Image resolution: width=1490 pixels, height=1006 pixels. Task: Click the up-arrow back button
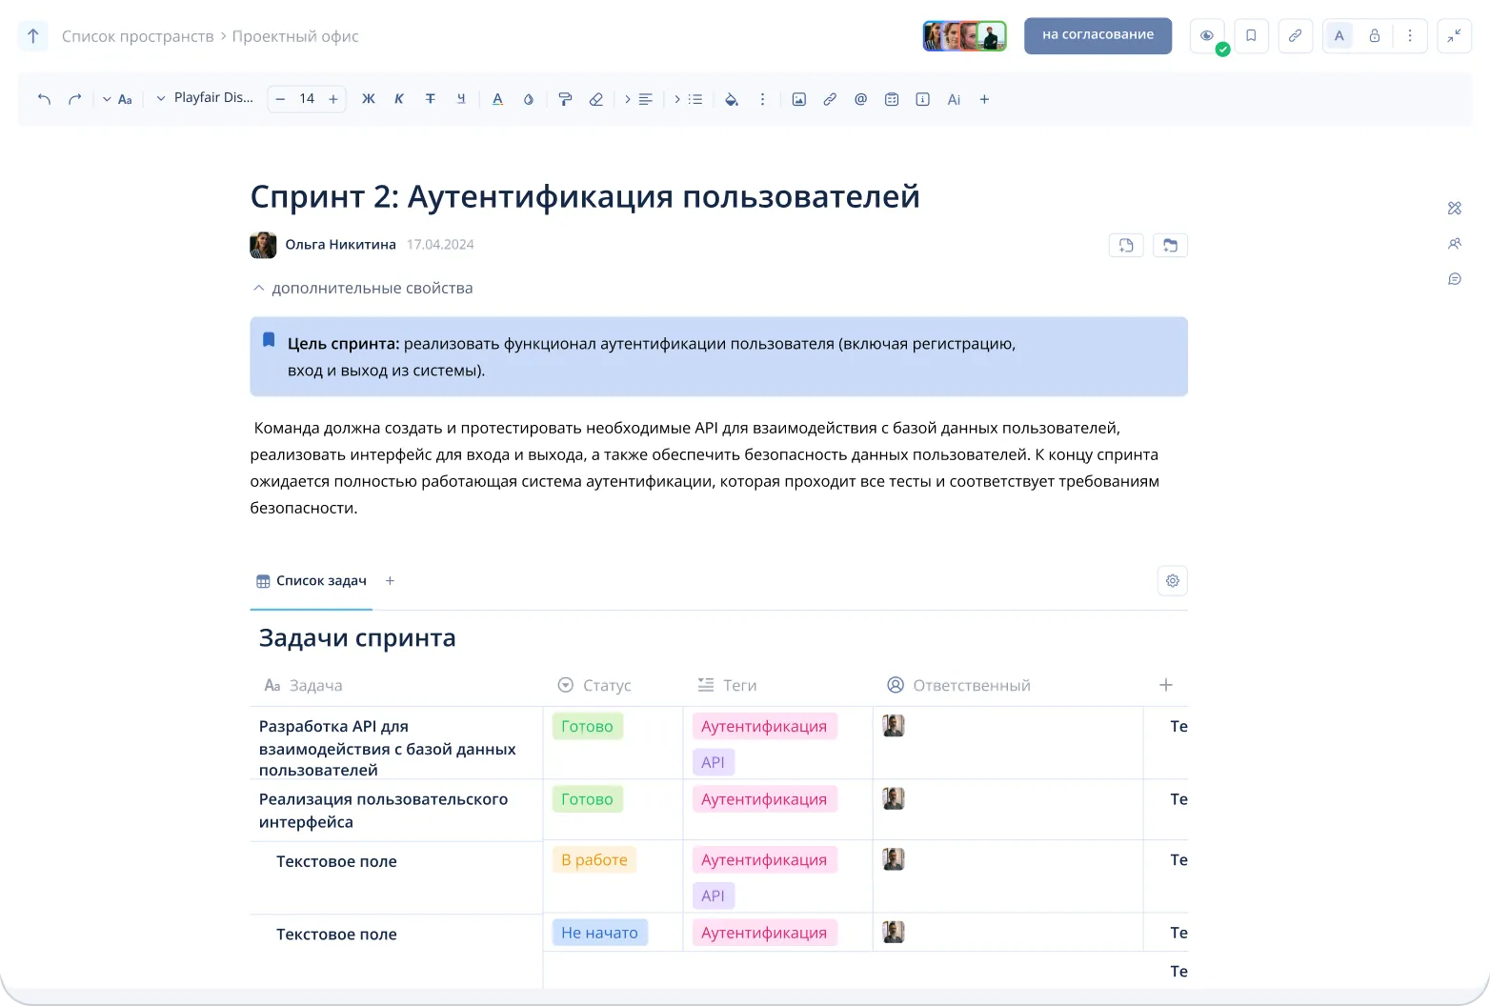point(33,36)
